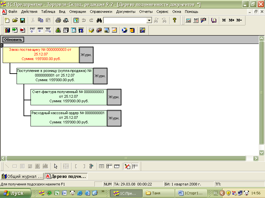This screenshot has height=198, width=265.
Task: Click the Undo arrow icon
Action: click(x=84, y=20)
